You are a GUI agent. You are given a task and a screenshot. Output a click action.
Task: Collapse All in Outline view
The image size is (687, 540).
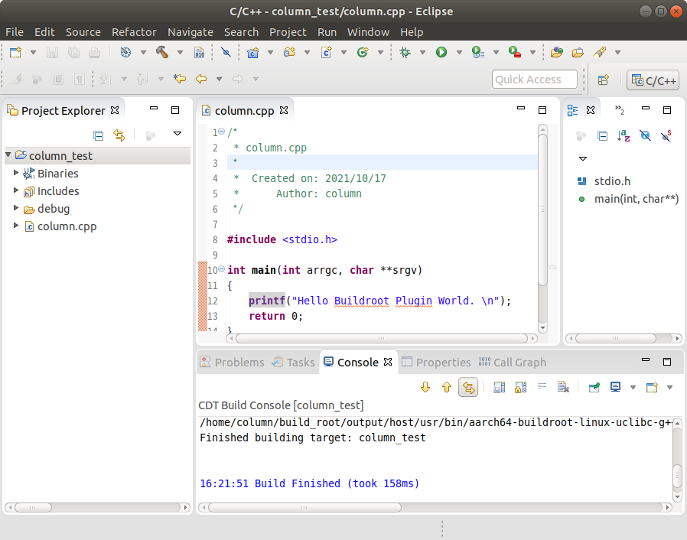click(x=602, y=136)
